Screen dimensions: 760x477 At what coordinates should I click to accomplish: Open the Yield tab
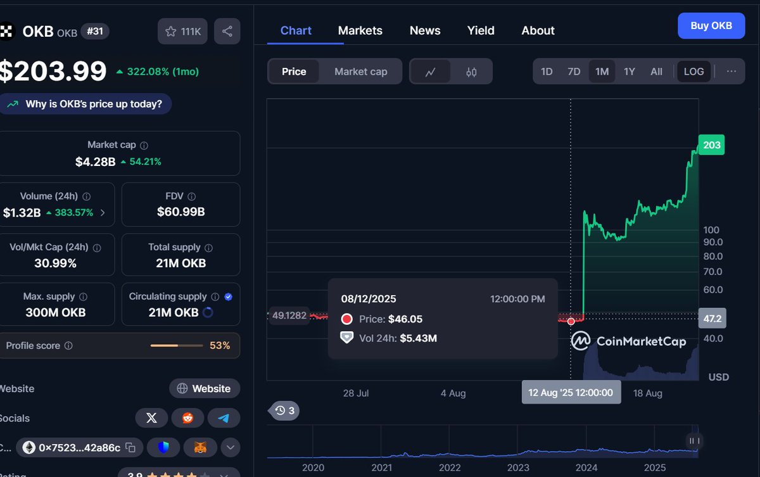[481, 30]
